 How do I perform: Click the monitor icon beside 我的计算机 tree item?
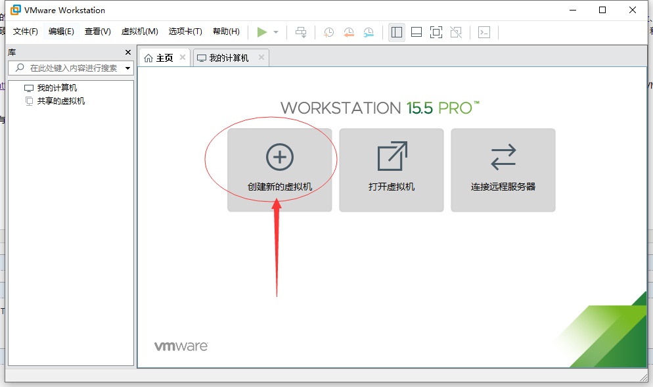[29, 88]
